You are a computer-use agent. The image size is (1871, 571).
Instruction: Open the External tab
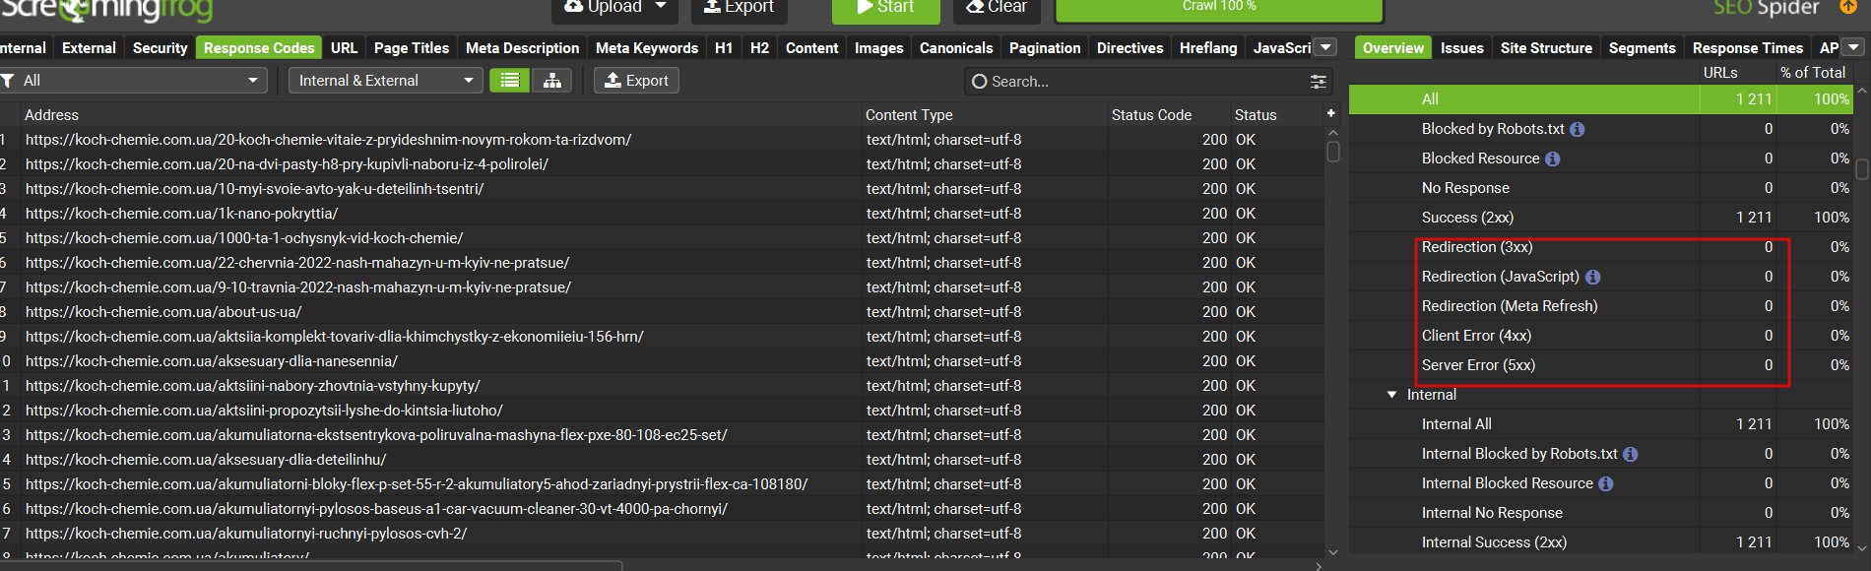[89, 47]
